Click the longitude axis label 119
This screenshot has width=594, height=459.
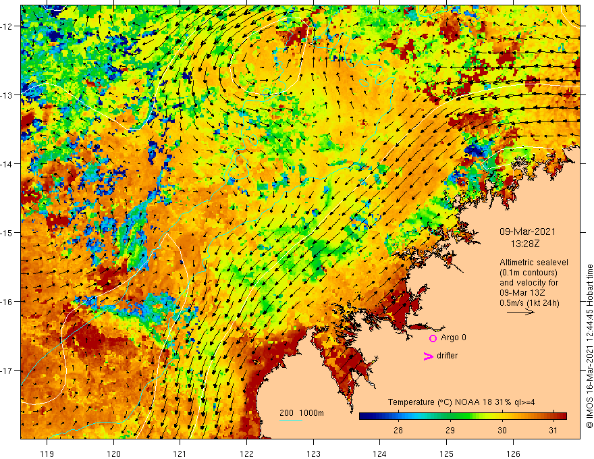point(47,454)
